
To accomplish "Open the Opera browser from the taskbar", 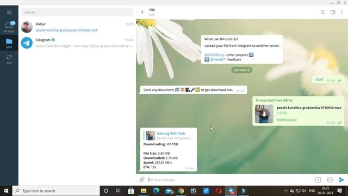I will (219, 191).
